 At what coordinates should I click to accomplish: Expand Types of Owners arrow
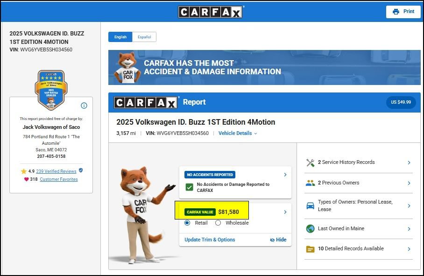(409, 206)
